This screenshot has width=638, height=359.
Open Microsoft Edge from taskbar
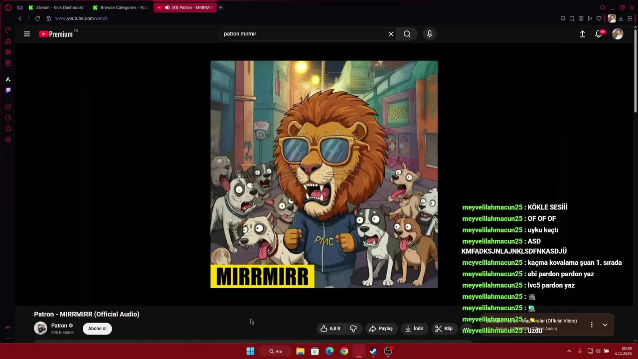point(329,352)
